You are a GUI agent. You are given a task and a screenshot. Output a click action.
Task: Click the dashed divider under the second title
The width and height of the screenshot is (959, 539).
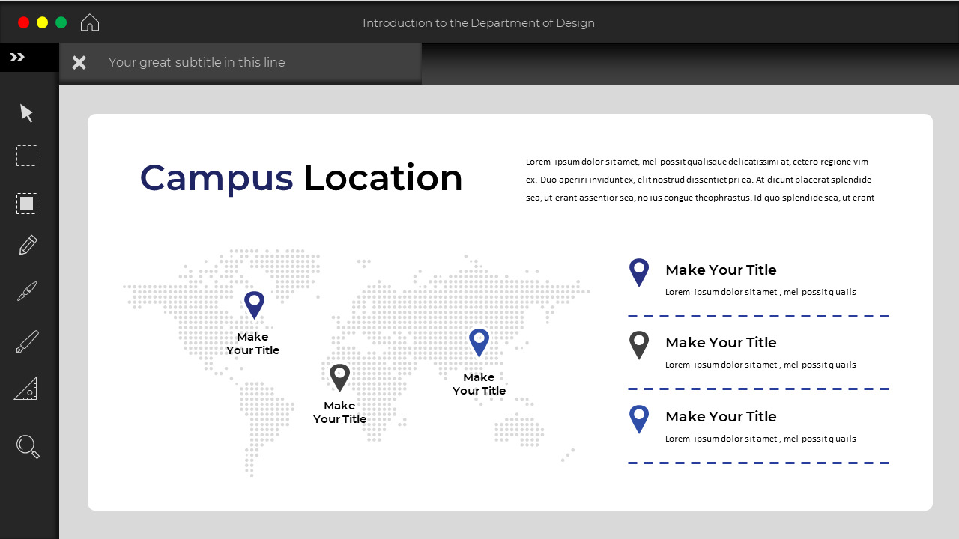(x=758, y=389)
